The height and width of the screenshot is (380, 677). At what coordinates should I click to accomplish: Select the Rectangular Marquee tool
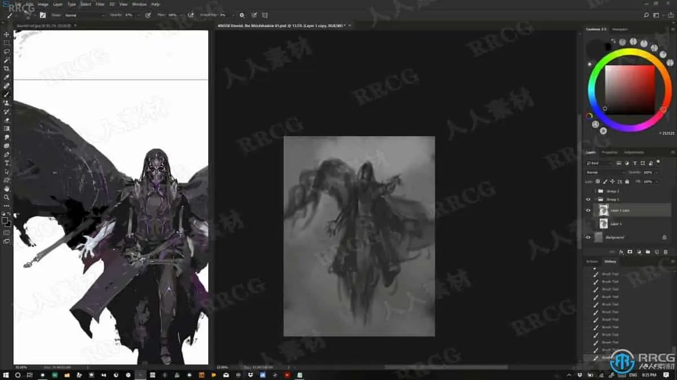7,43
